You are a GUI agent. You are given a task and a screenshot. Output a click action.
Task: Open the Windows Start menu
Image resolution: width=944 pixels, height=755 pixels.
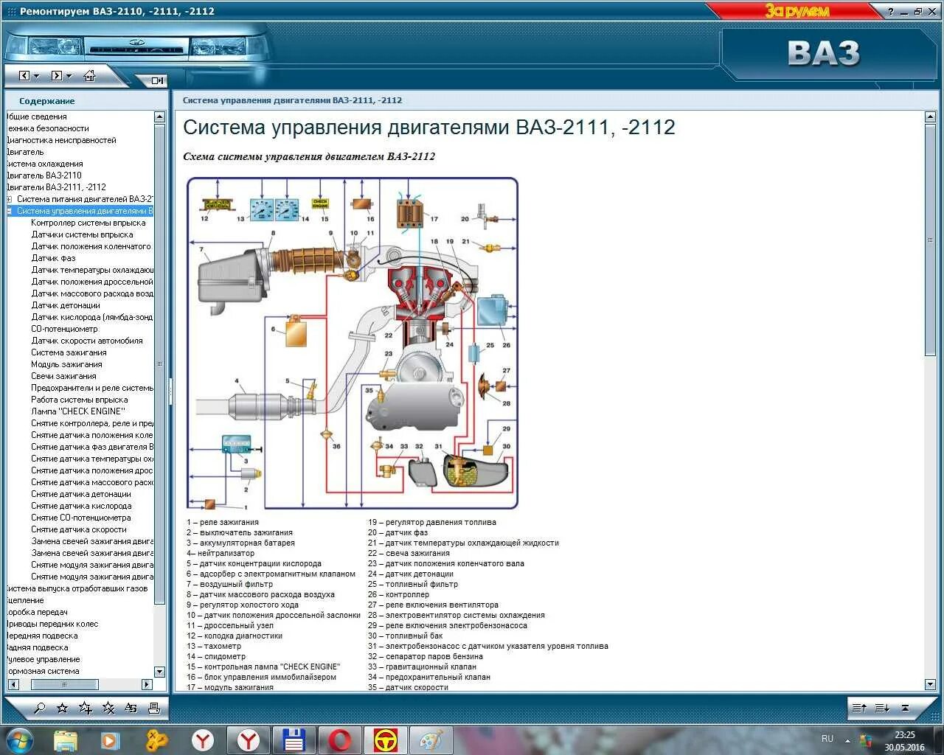click(18, 740)
